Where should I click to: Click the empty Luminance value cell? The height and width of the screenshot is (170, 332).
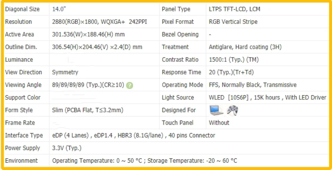[x=104, y=60]
